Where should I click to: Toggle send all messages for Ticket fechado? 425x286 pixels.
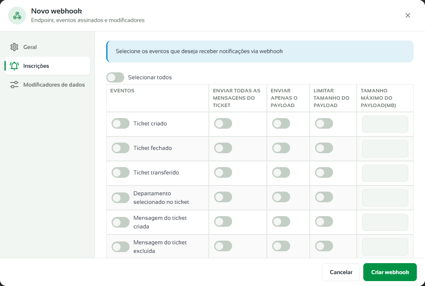click(223, 148)
